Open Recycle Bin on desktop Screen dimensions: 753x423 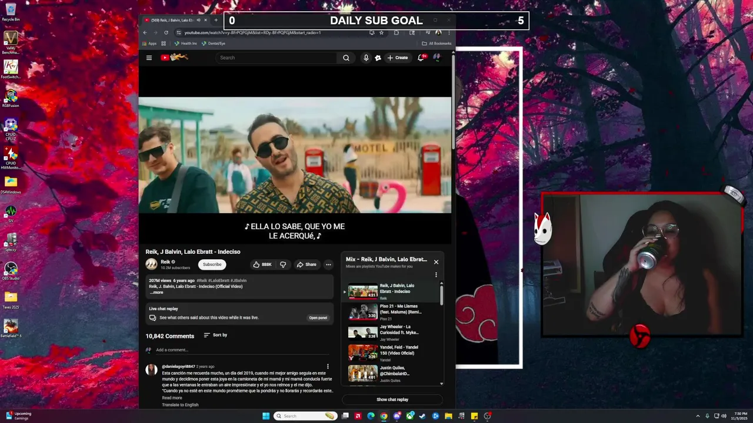tap(11, 12)
